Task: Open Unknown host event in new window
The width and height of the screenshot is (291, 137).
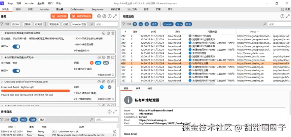Action: coord(114,131)
